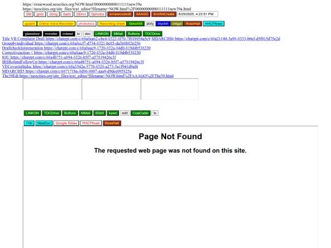
Task: Click the monster button
Action: 51,34
